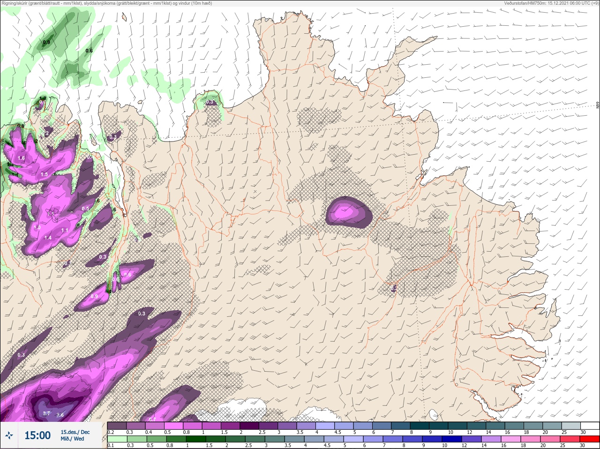Viewport: 600px width, 449px height.
Task: Click the 0.5 precipitation value on the map
Action: (x=85, y=209)
